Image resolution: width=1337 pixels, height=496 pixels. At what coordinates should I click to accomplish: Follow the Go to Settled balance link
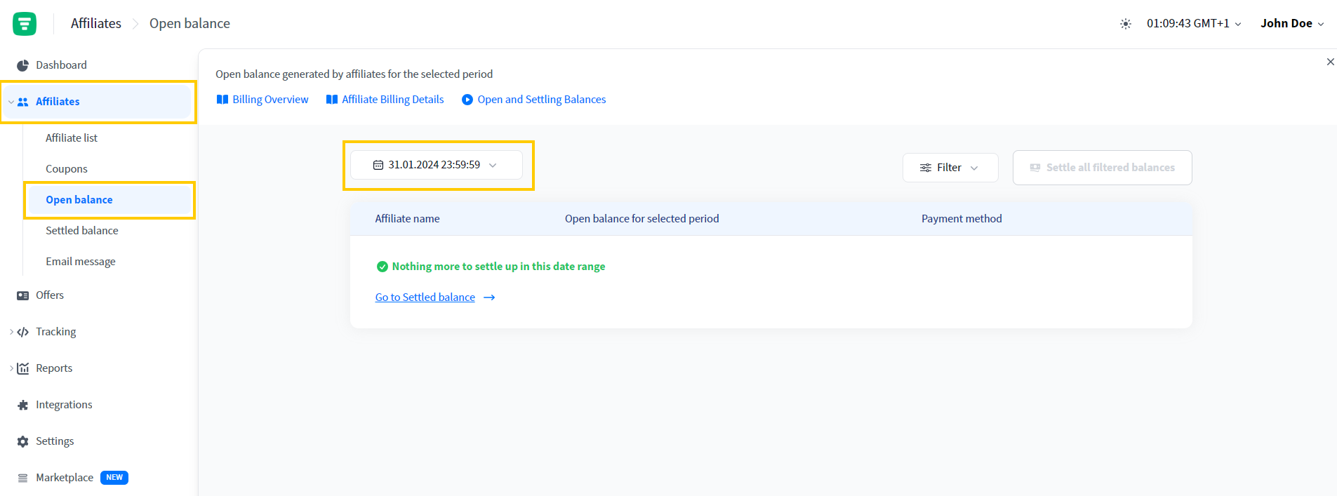pos(425,297)
